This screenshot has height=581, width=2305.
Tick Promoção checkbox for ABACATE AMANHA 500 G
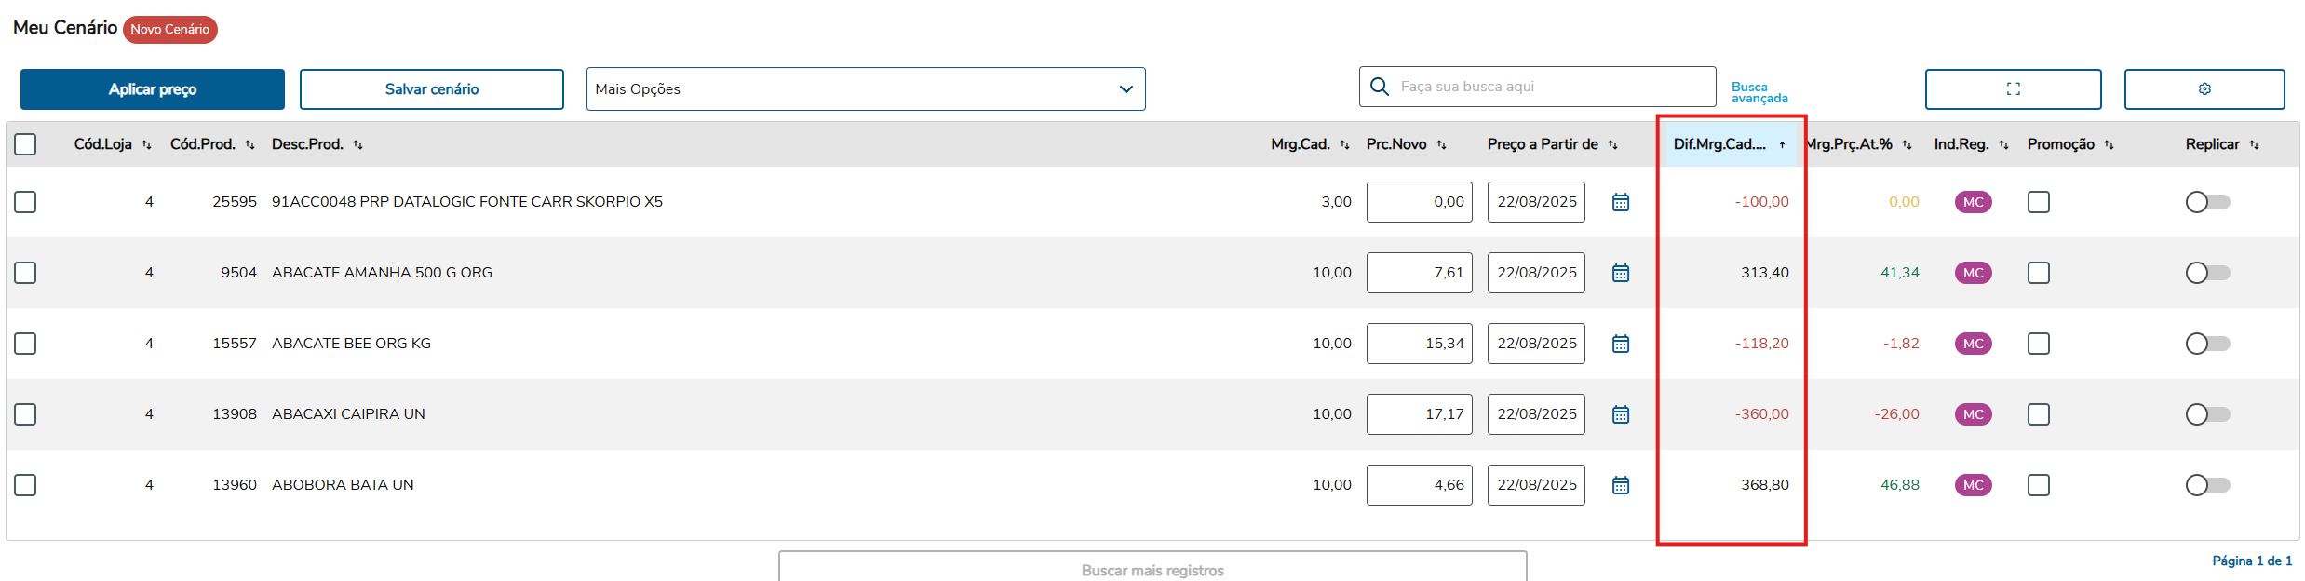coord(2038,273)
